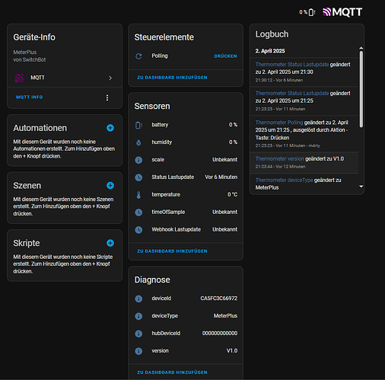
Task: Click the Polling refresh icon
Action: click(138, 56)
